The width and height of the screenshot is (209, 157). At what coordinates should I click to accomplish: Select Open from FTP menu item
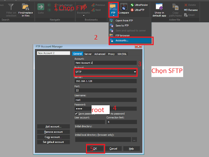[x=130, y=21]
